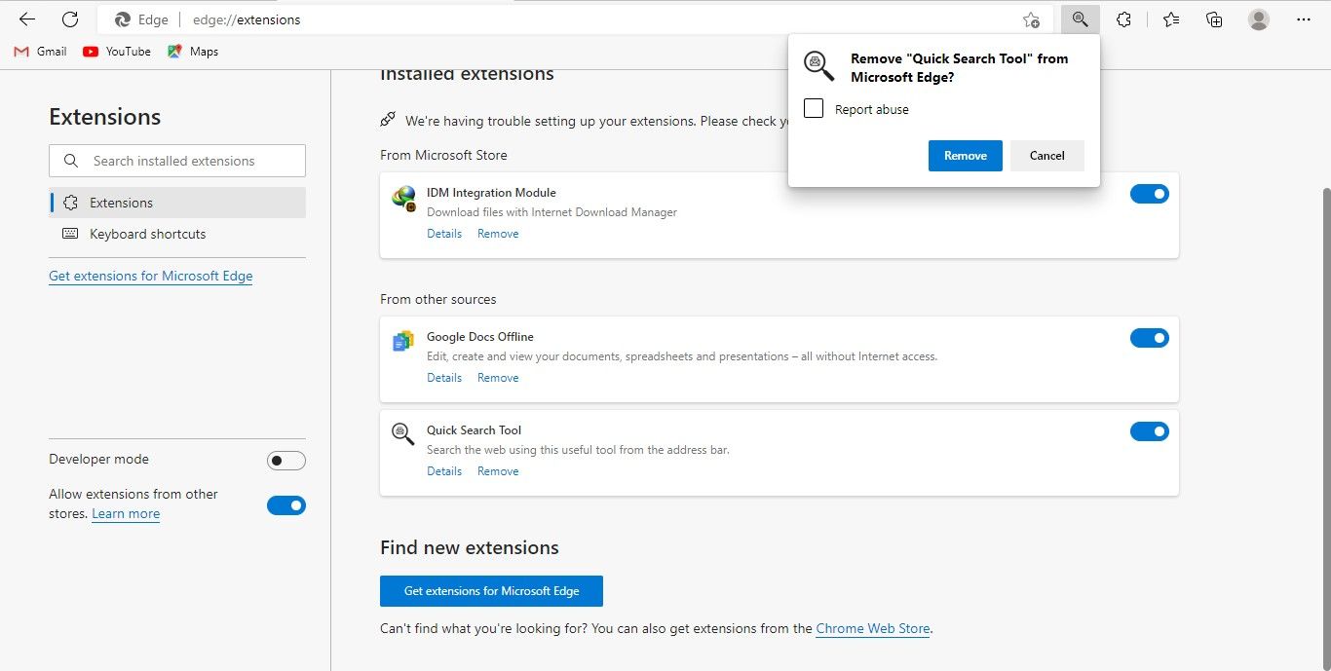This screenshot has width=1331, height=671.
Task: Click the browser refresh icon
Action: point(67,19)
